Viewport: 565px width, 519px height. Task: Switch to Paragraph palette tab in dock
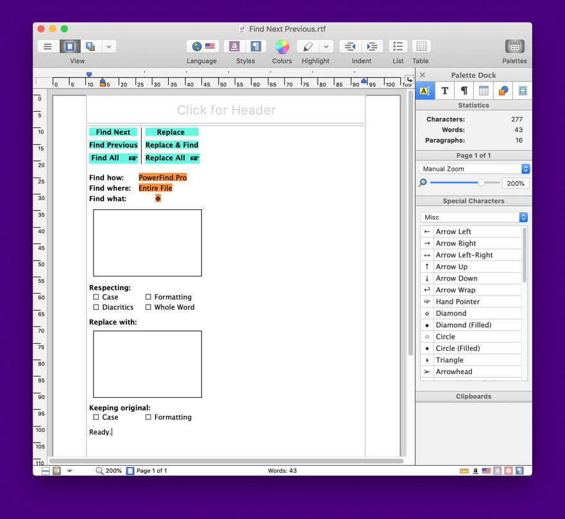tap(464, 91)
